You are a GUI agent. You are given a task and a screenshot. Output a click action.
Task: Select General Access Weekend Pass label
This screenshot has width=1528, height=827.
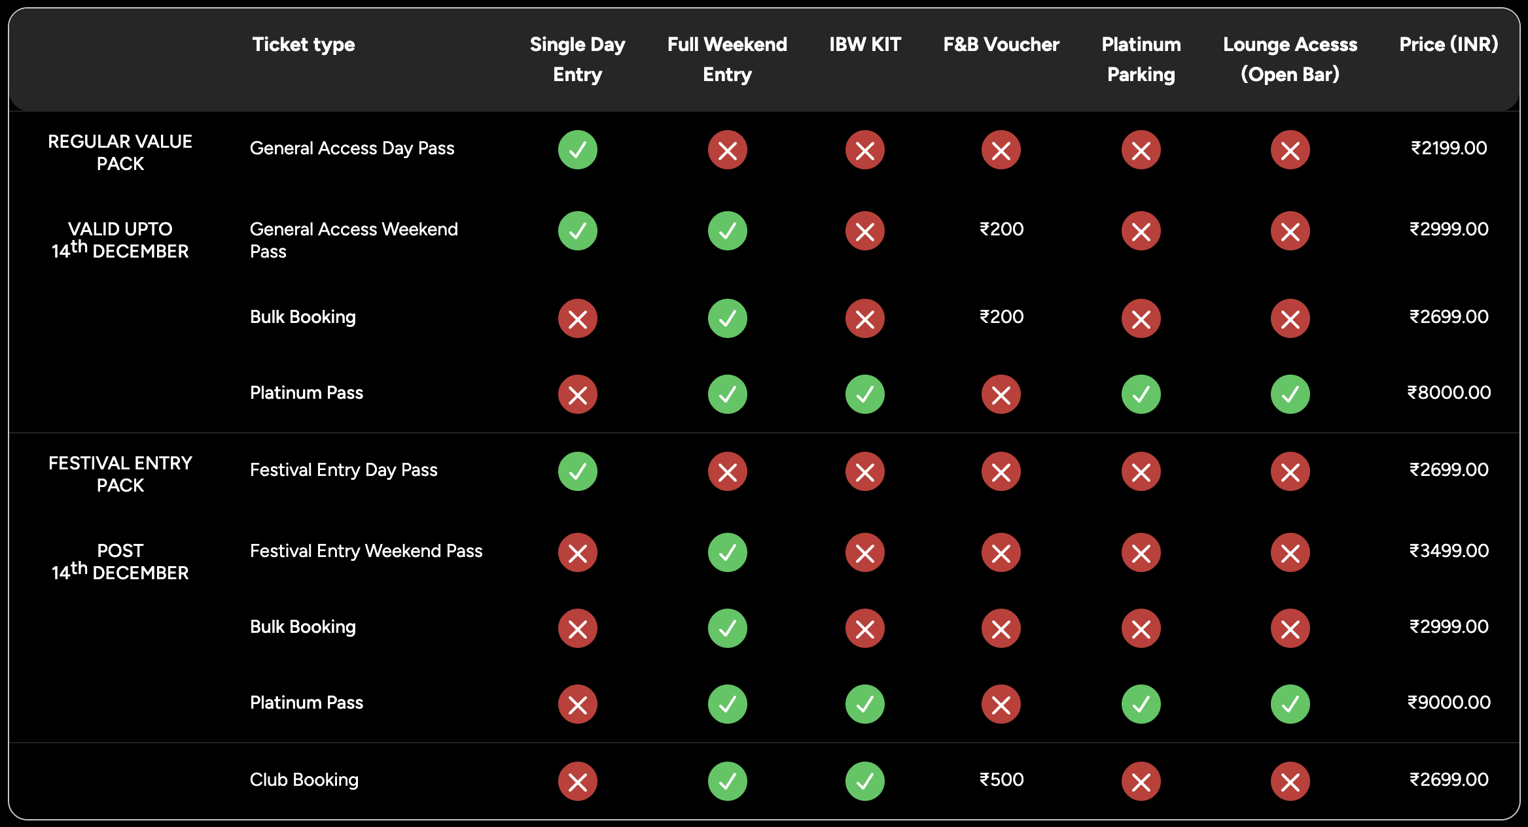pyautogui.click(x=353, y=240)
